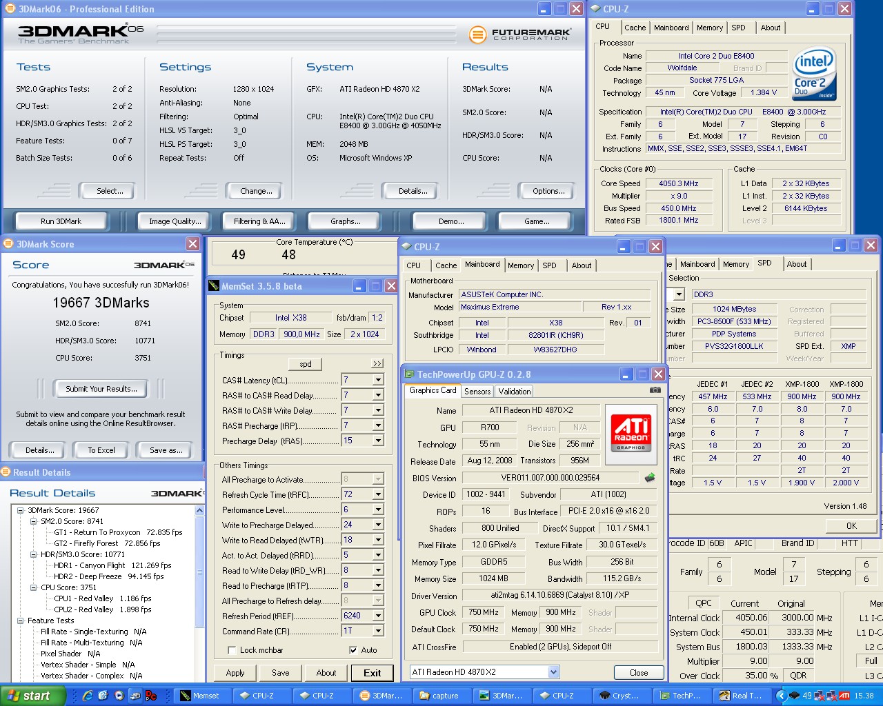Collapse the Feature Tests tree node
Viewport: 883px width, 706px height.
click(x=21, y=621)
